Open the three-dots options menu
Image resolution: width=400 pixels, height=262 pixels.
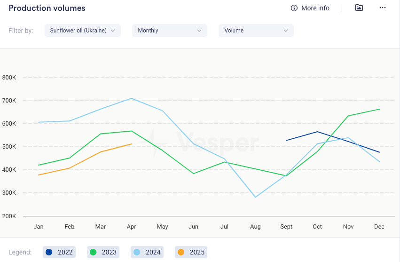coord(383,8)
